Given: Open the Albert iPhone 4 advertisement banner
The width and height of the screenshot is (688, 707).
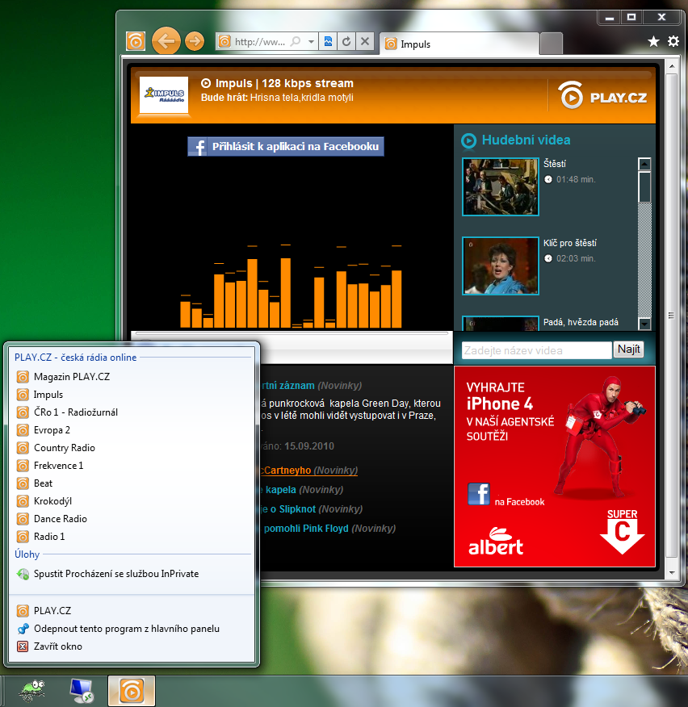Looking at the screenshot, I should pyautogui.click(x=555, y=466).
